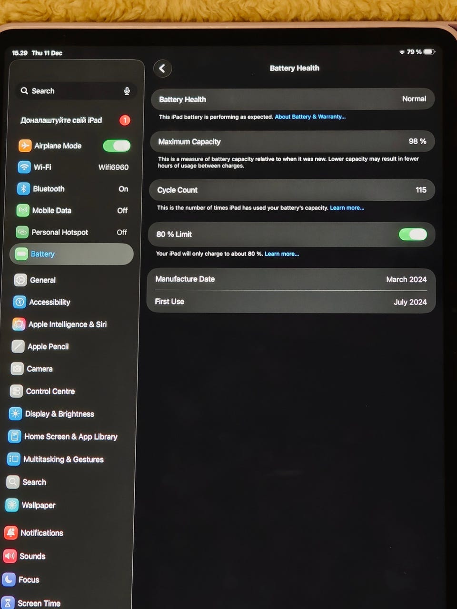Tap the Search input field
This screenshot has width=457, height=609.
75,91
